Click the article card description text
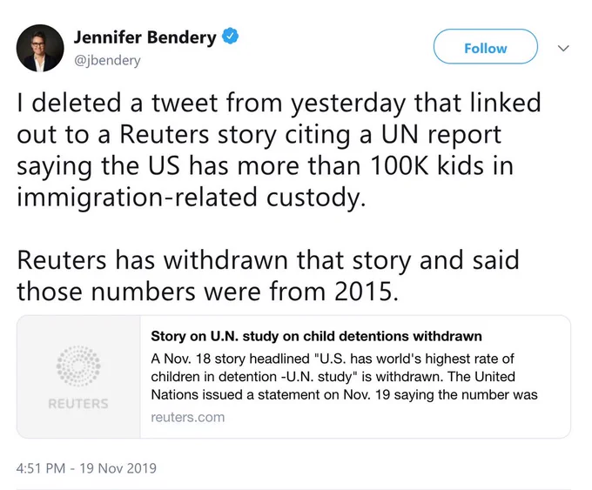The width and height of the screenshot is (592, 490). click(344, 376)
